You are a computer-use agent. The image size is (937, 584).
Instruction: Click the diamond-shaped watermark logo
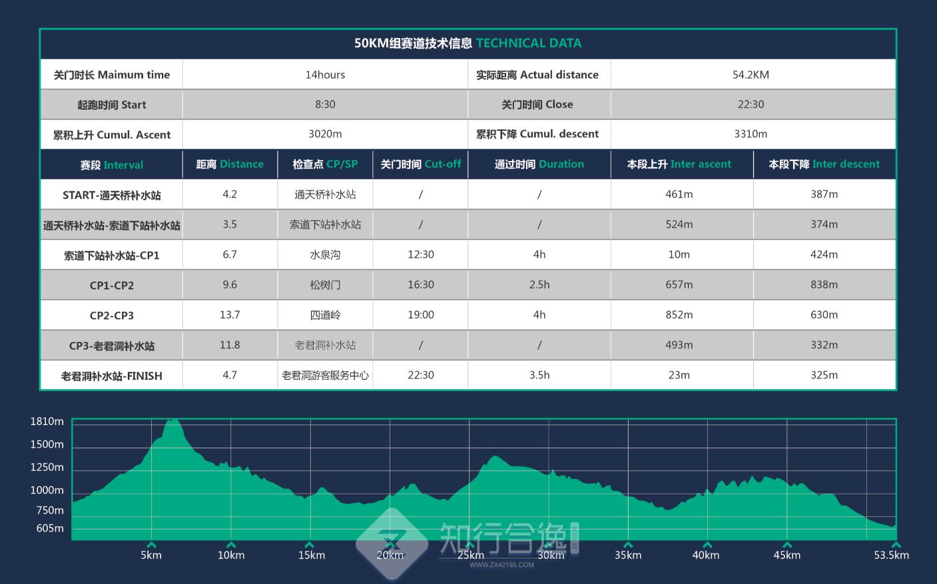pos(392,542)
